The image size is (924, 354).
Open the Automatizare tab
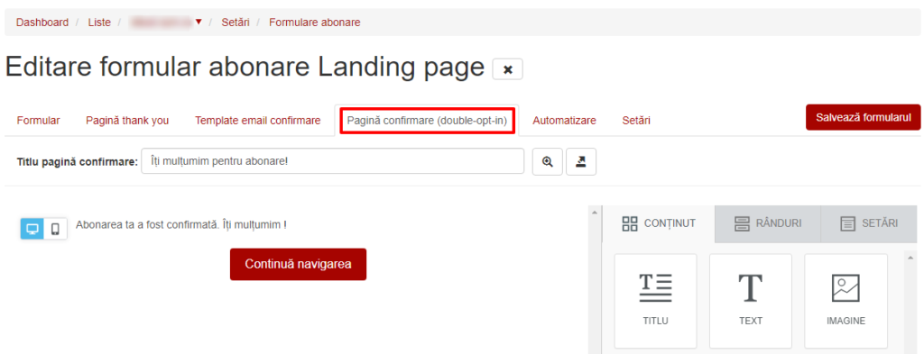click(564, 121)
